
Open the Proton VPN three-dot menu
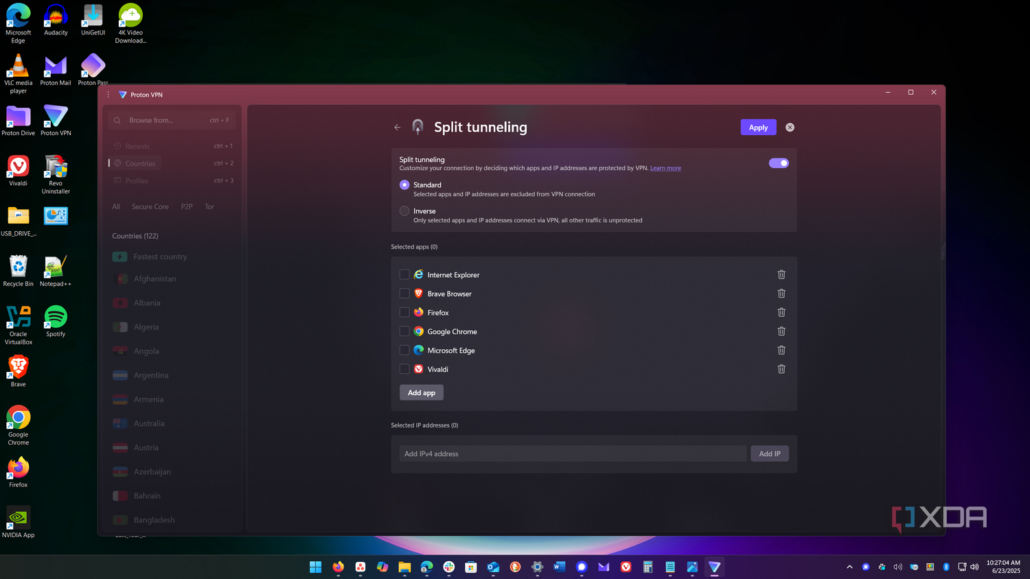(x=108, y=95)
